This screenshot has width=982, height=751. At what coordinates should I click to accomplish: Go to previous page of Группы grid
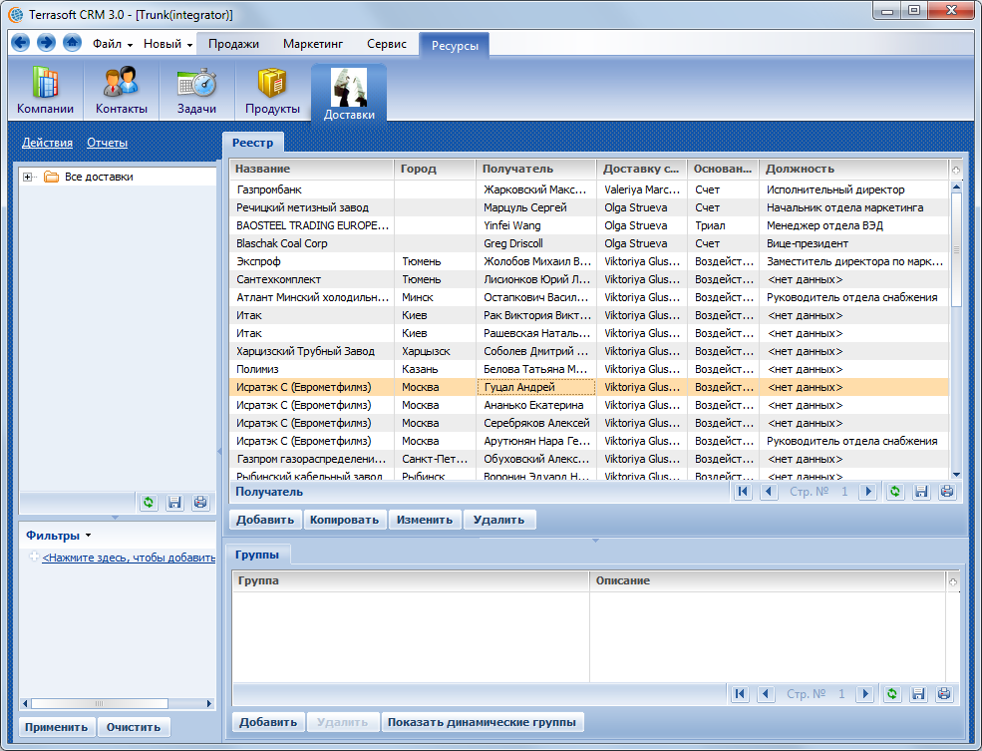tap(766, 693)
